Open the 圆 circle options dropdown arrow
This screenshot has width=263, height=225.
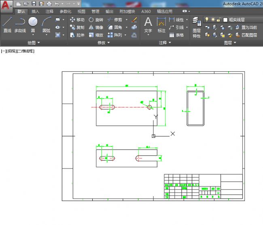pyautogui.click(x=33, y=35)
